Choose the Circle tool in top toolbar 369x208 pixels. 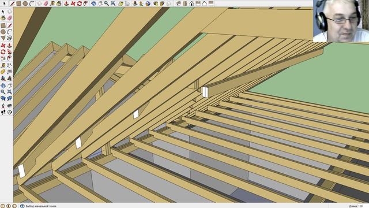coord(25,3)
